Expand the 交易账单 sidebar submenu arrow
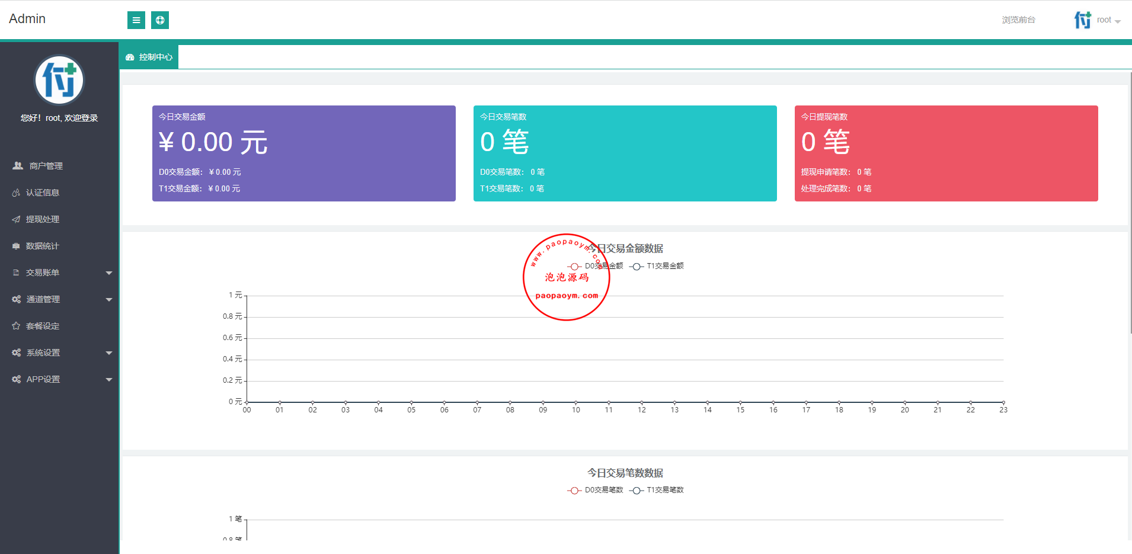1132x554 pixels. pyautogui.click(x=109, y=273)
